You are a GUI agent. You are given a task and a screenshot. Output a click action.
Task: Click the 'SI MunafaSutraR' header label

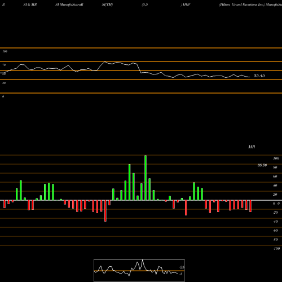pyautogui.click(x=69, y=5)
